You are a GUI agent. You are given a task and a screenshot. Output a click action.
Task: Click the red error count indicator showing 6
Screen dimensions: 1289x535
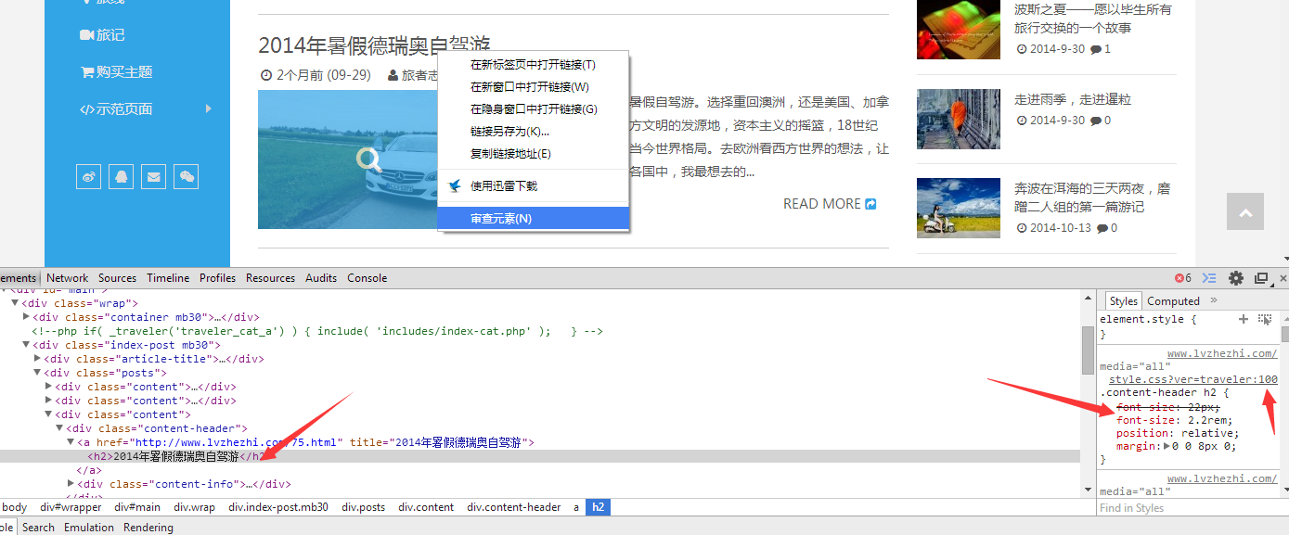(x=1183, y=278)
